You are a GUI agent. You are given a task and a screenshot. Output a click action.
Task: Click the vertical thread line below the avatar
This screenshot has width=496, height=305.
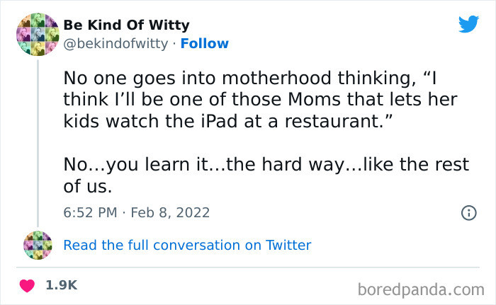tap(38, 142)
